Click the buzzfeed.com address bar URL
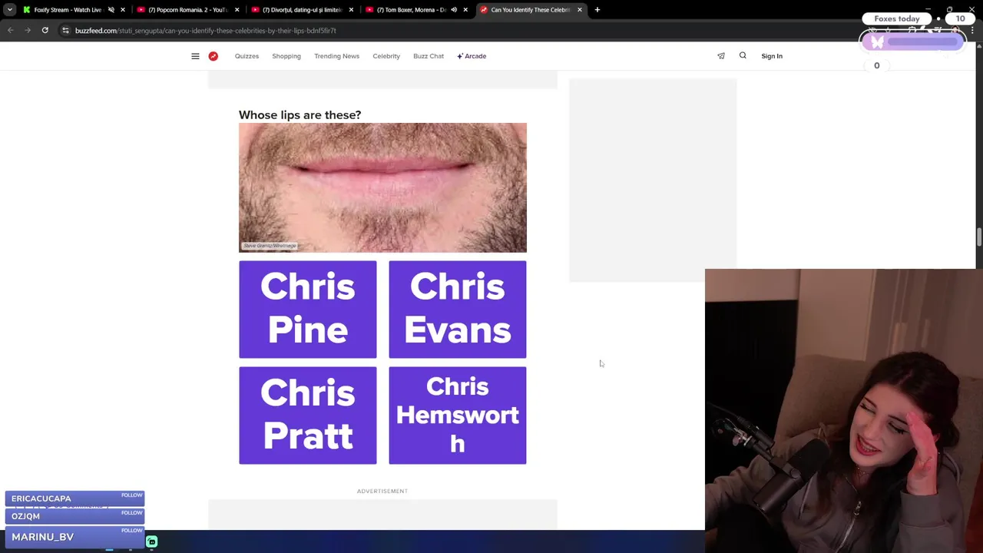 (x=206, y=31)
